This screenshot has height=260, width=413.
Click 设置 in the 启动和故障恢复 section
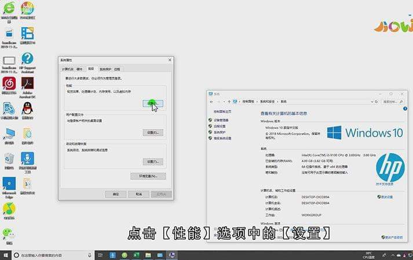pos(153,162)
